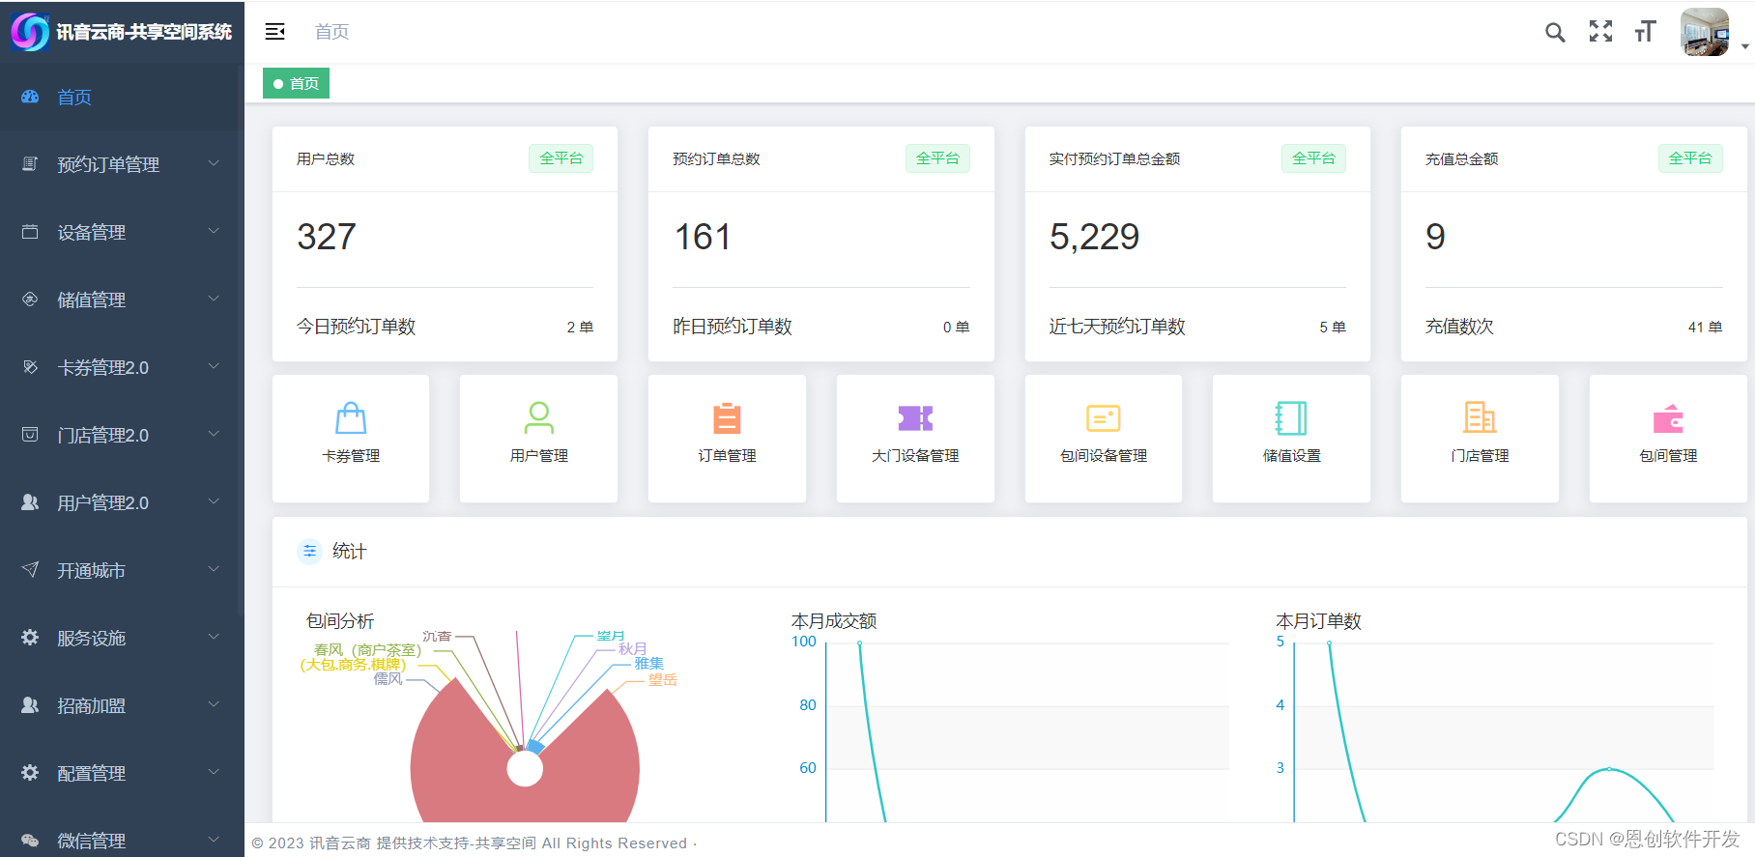Click 全平台 tag on 充值总金额 card
The image size is (1755, 857).
click(1690, 158)
